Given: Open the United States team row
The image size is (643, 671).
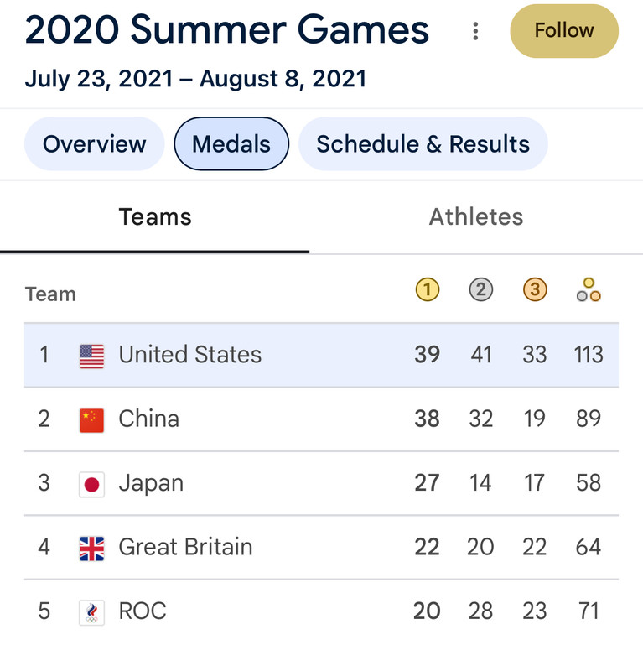Looking at the screenshot, I should pyautogui.click(x=321, y=355).
